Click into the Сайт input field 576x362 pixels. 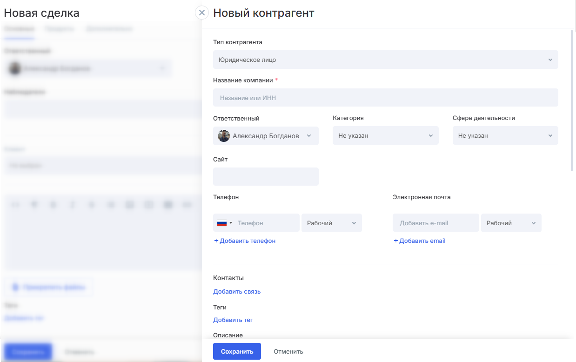[x=266, y=177]
